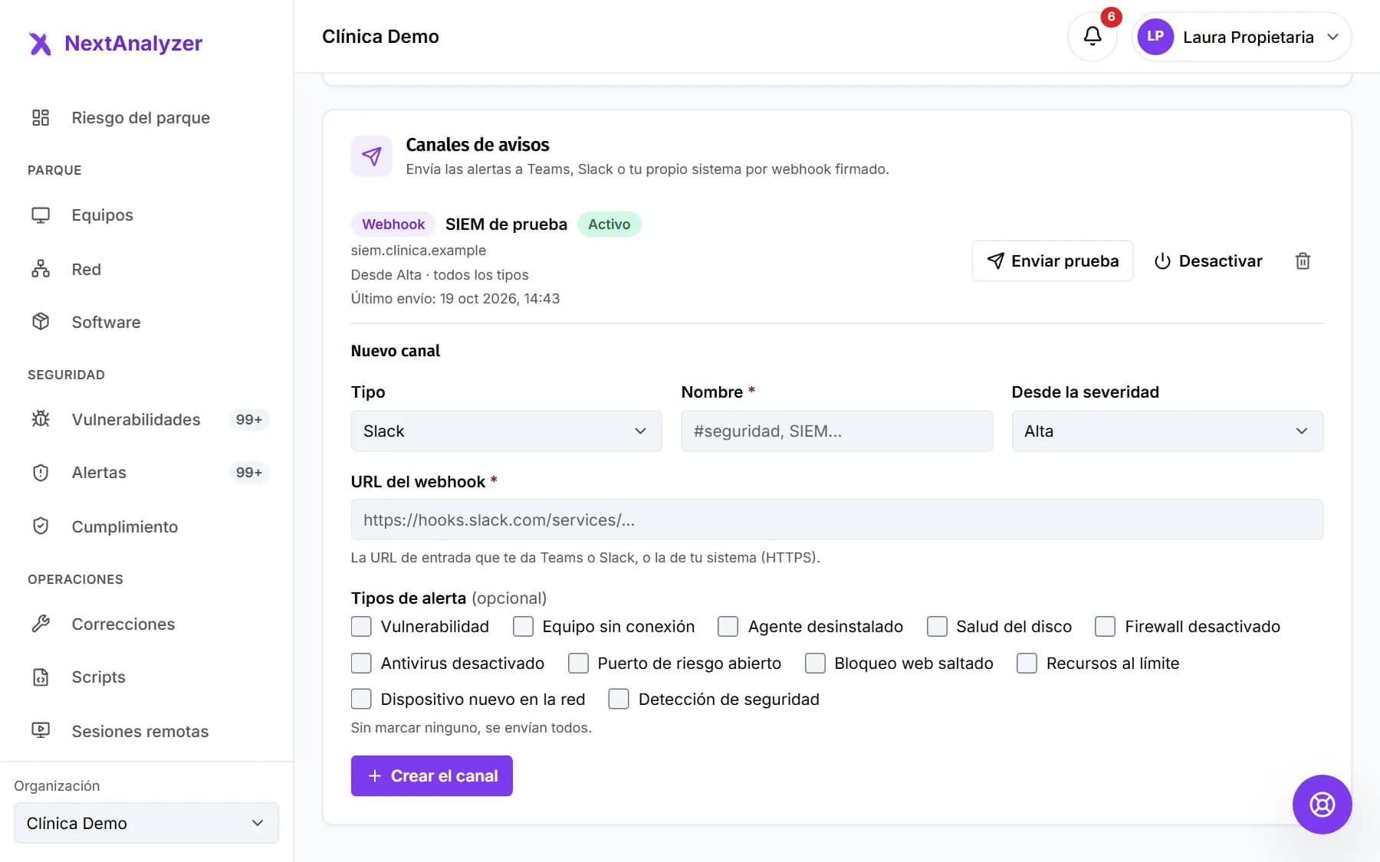The height and width of the screenshot is (862, 1380).
Task: Click the Correcciones wrench icon
Action: coord(41,624)
